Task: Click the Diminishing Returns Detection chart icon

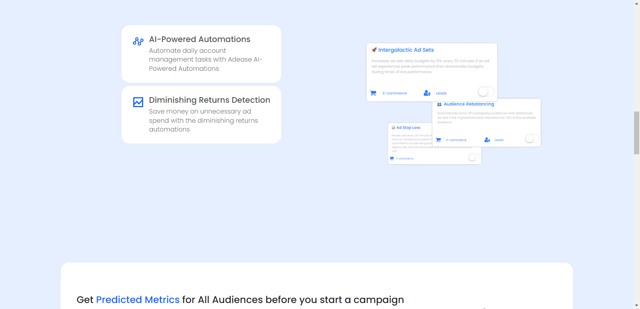Action: [x=138, y=102]
